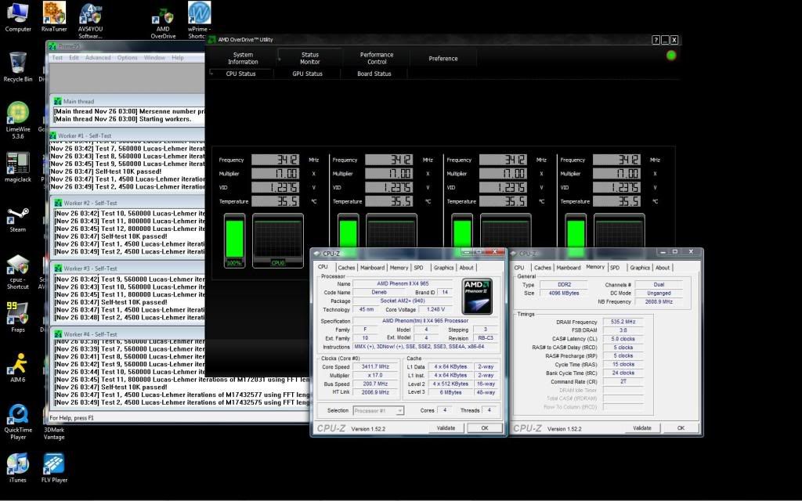The image size is (802, 501).
Task: Switch to Caches tab in left CPU-Z
Action: [x=346, y=268]
